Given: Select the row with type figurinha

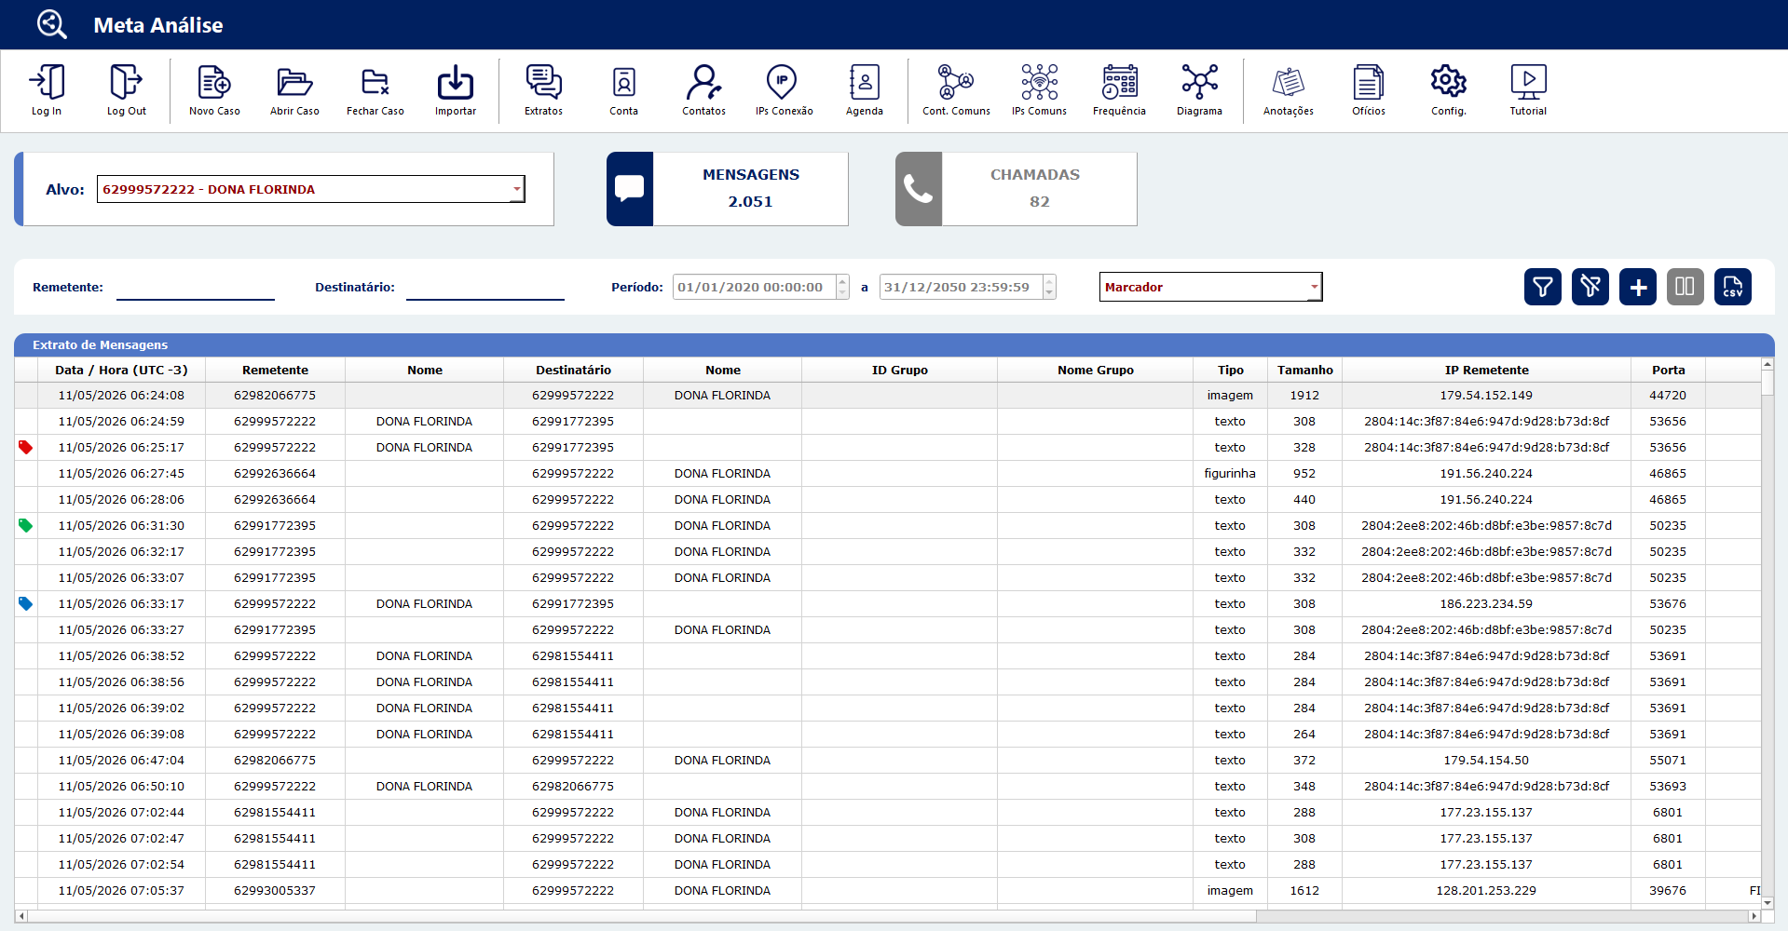Looking at the screenshot, I should click(887, 474).
